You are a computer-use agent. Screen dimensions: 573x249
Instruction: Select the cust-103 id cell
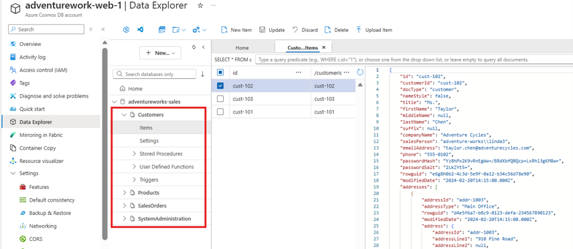tap(270, 99)
